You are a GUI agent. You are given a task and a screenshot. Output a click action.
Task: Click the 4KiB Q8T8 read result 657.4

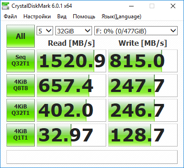pos(71,86)
